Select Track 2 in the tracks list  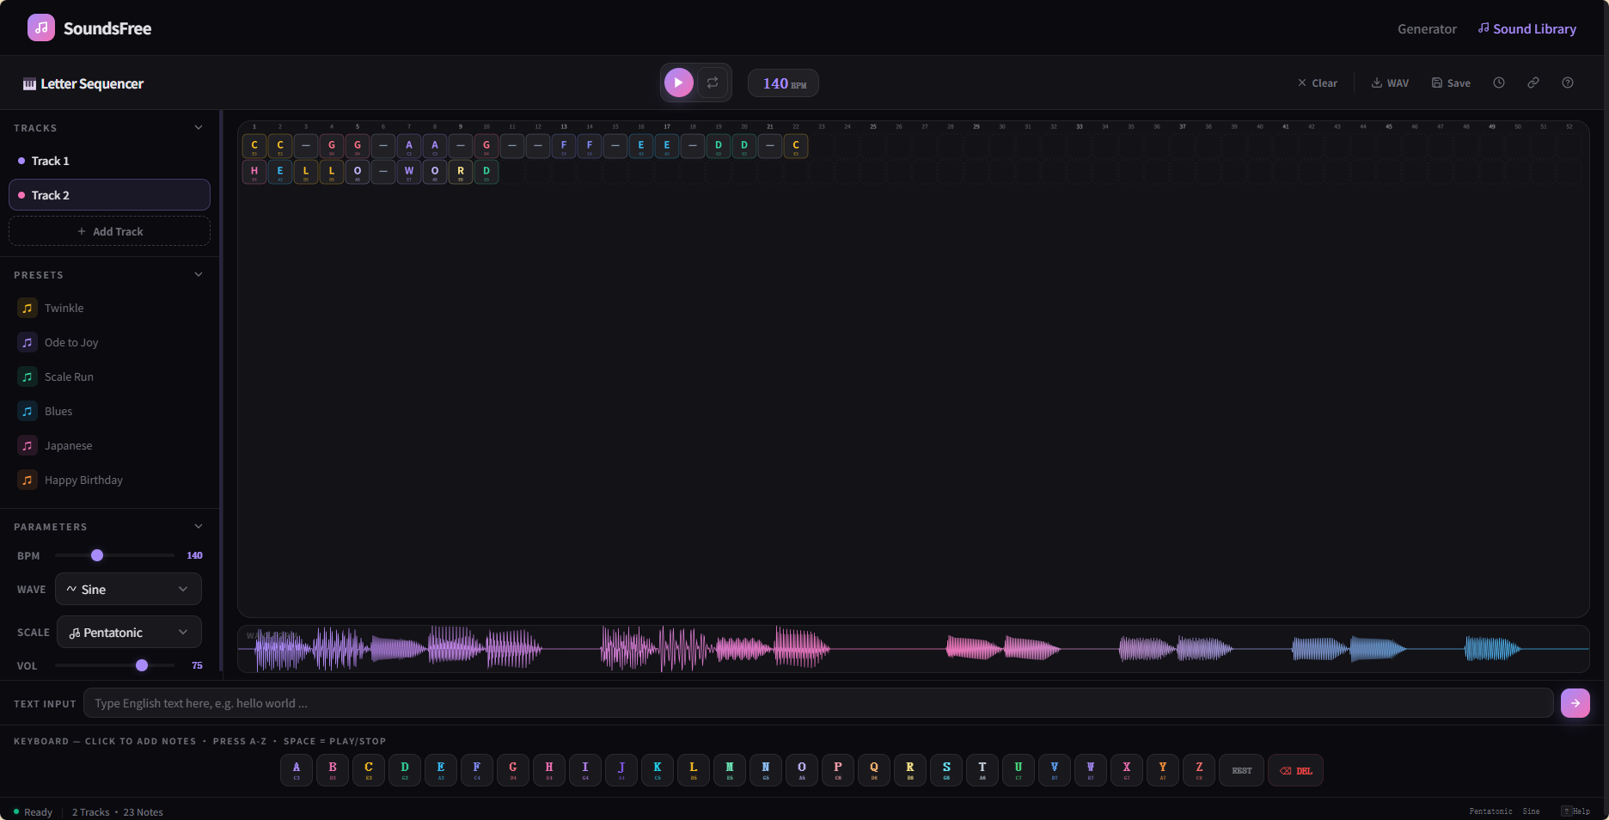[109, 195]
